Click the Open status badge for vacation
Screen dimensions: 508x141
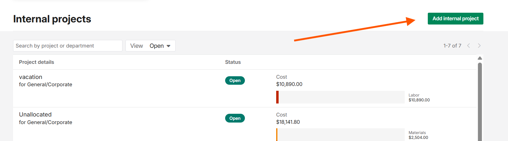235,80
